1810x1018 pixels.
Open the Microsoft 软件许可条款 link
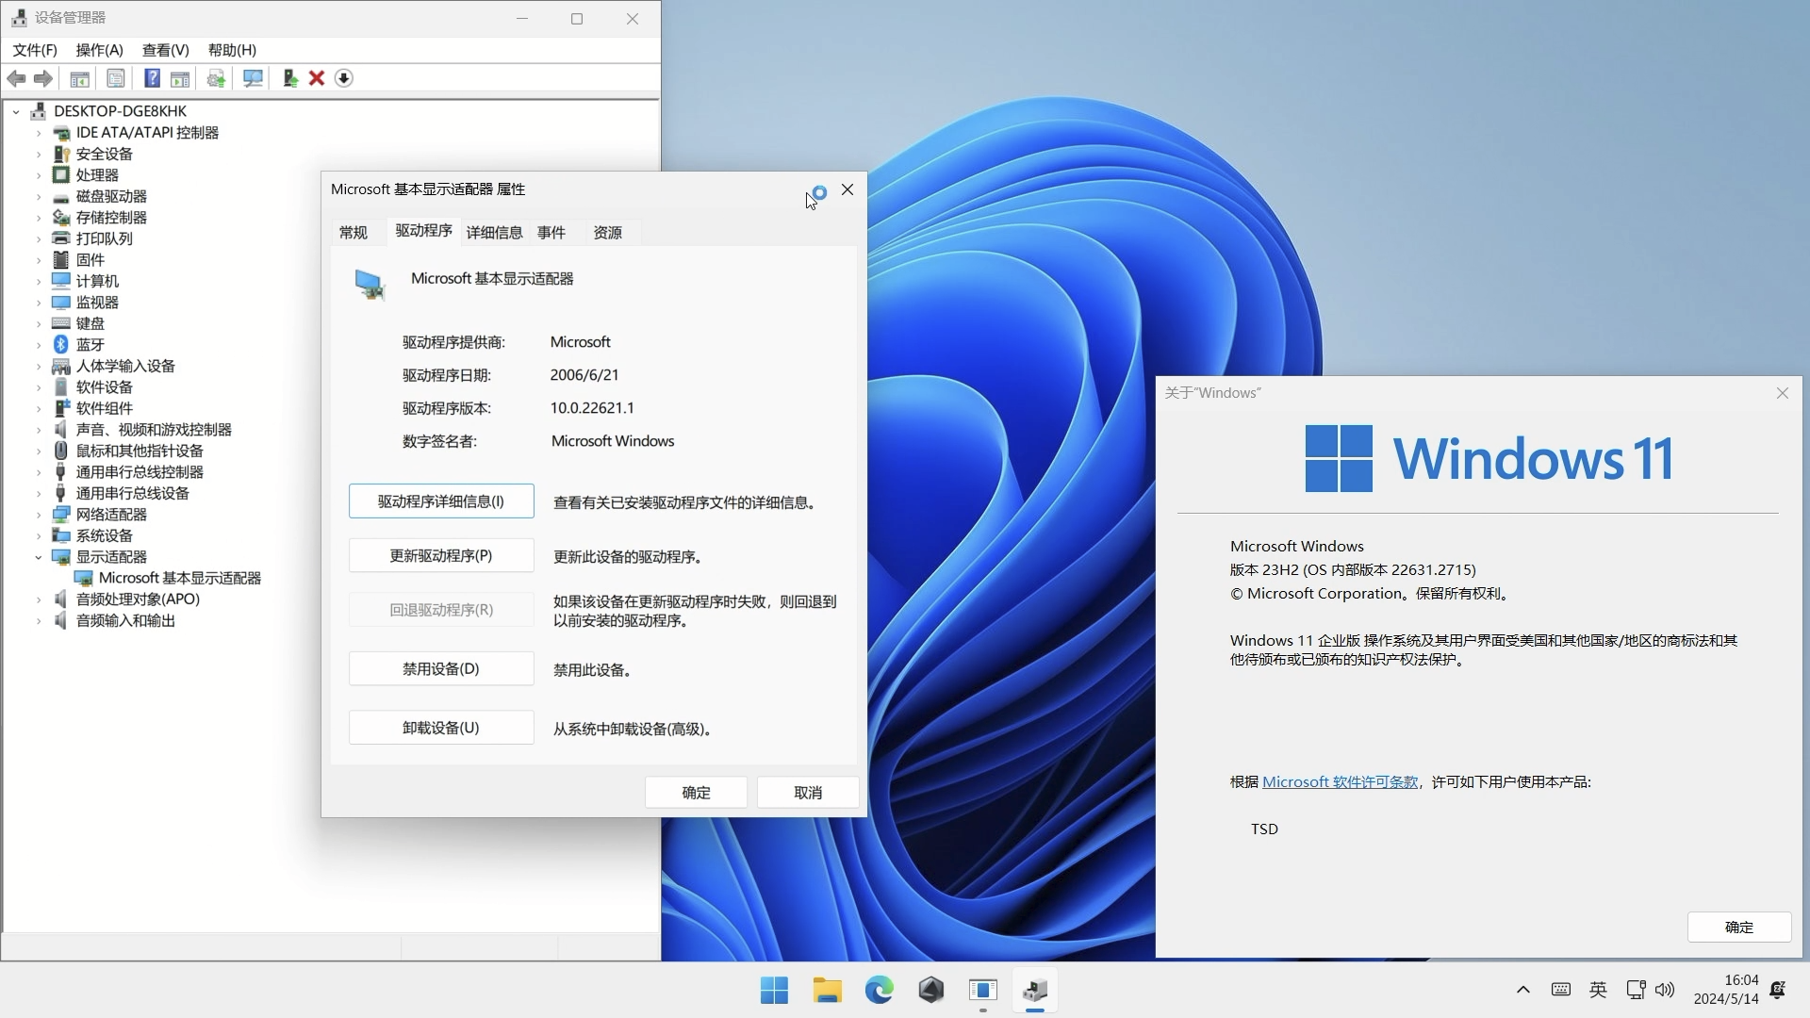tap(1339, 781)
